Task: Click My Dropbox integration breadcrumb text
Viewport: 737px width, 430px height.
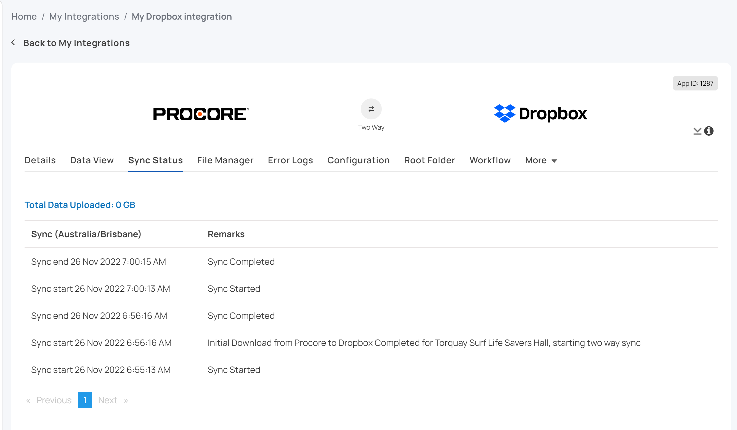Action: 182,17
